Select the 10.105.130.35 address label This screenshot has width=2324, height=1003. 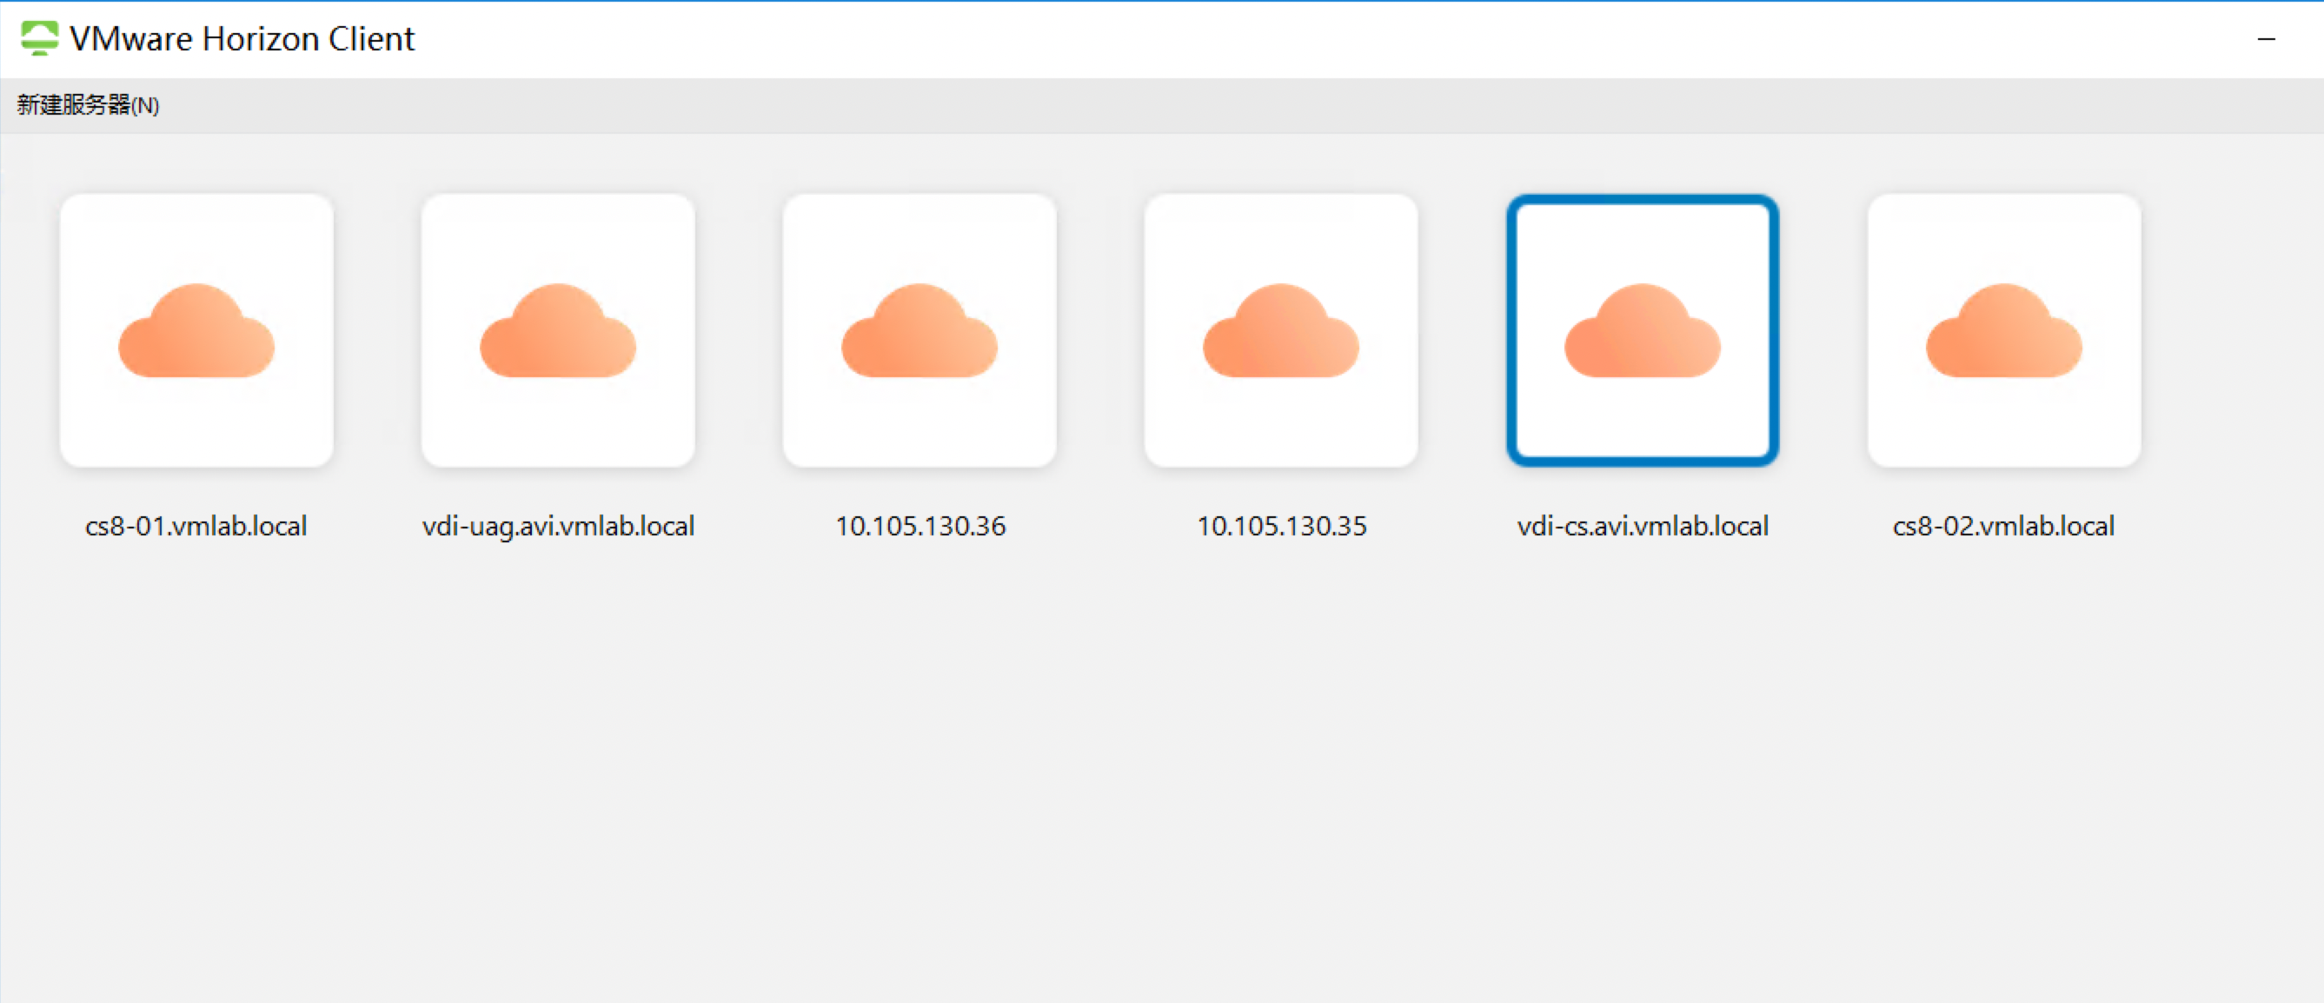1281,526
